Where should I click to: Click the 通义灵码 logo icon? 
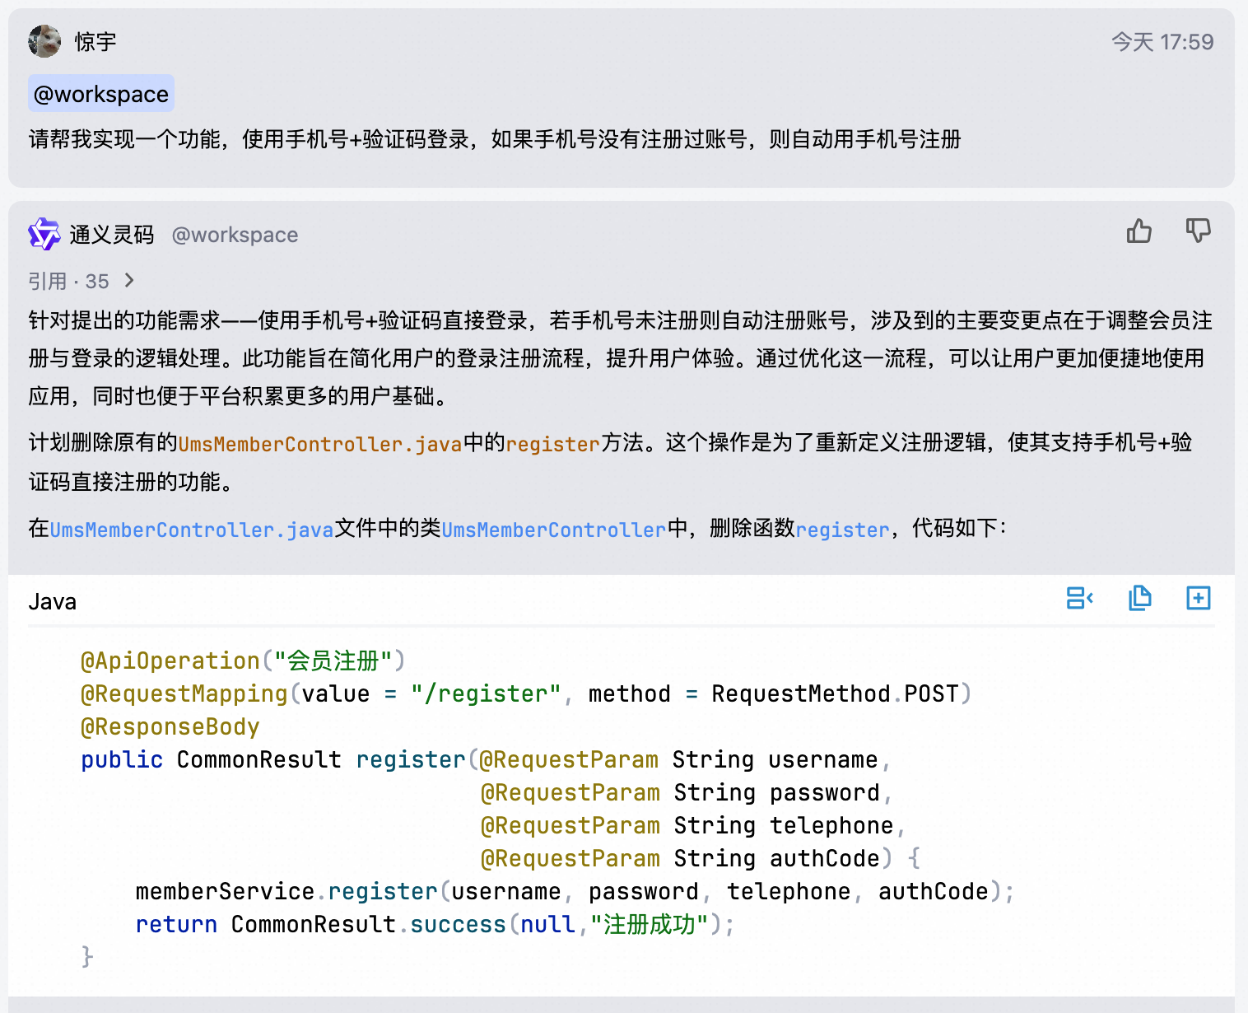(44, 235)
